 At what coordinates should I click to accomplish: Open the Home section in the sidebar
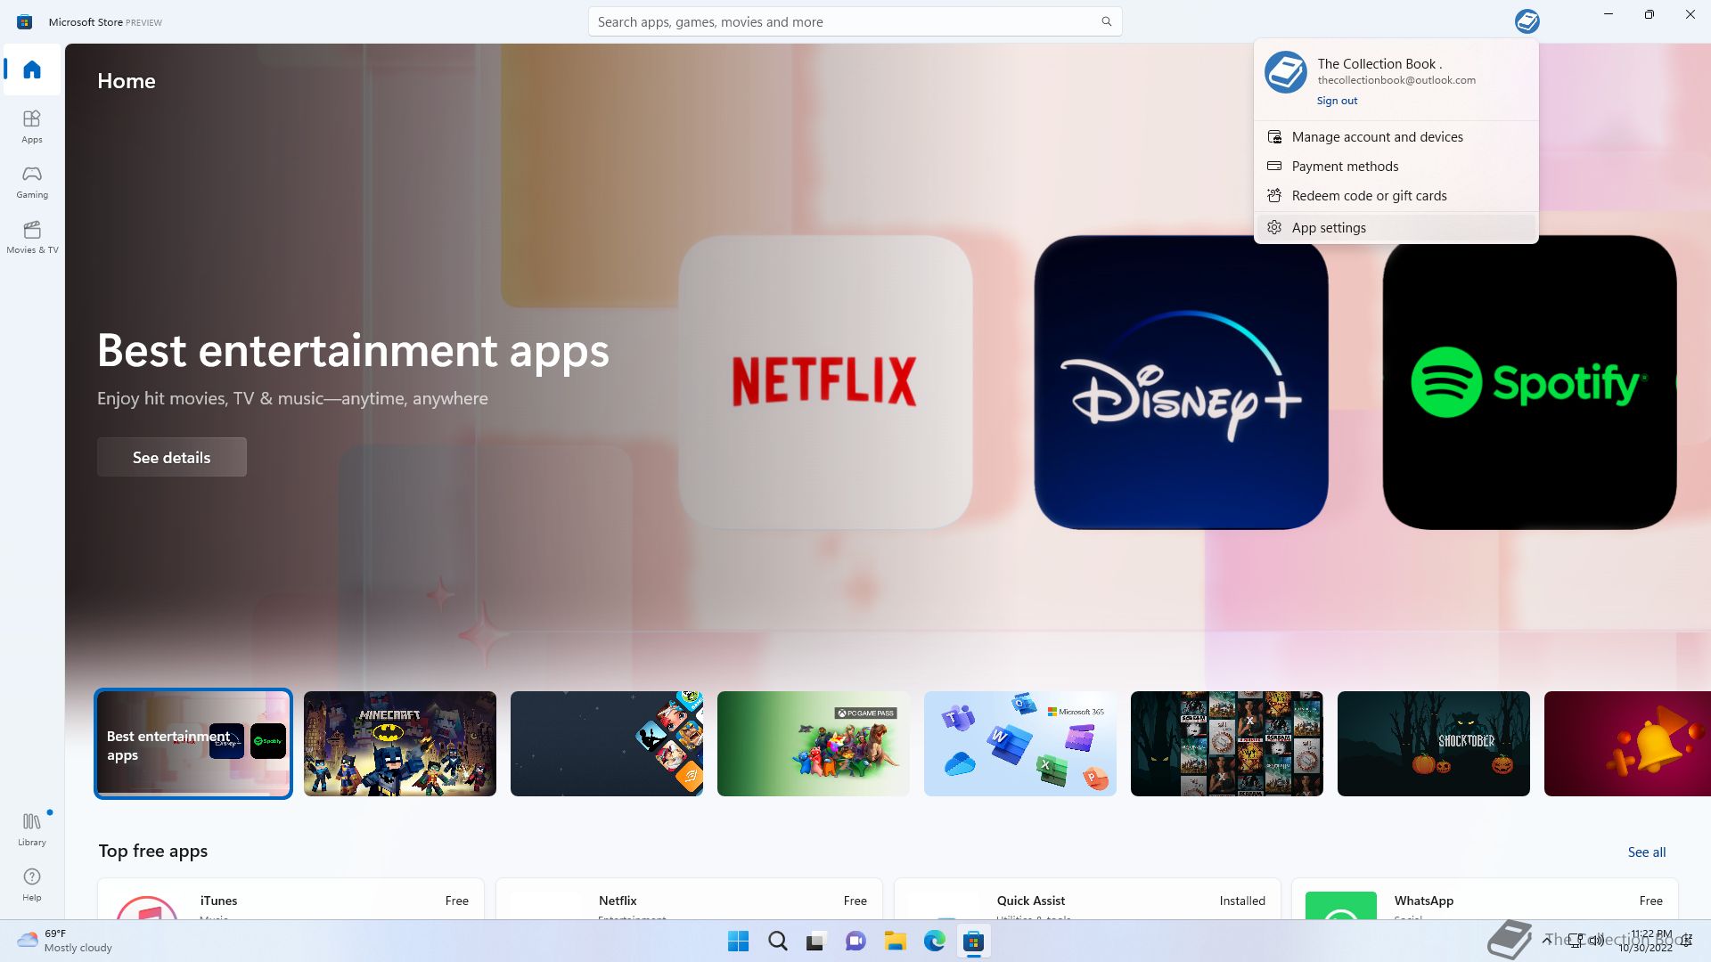pyautogui.click(x=32, y=69)
